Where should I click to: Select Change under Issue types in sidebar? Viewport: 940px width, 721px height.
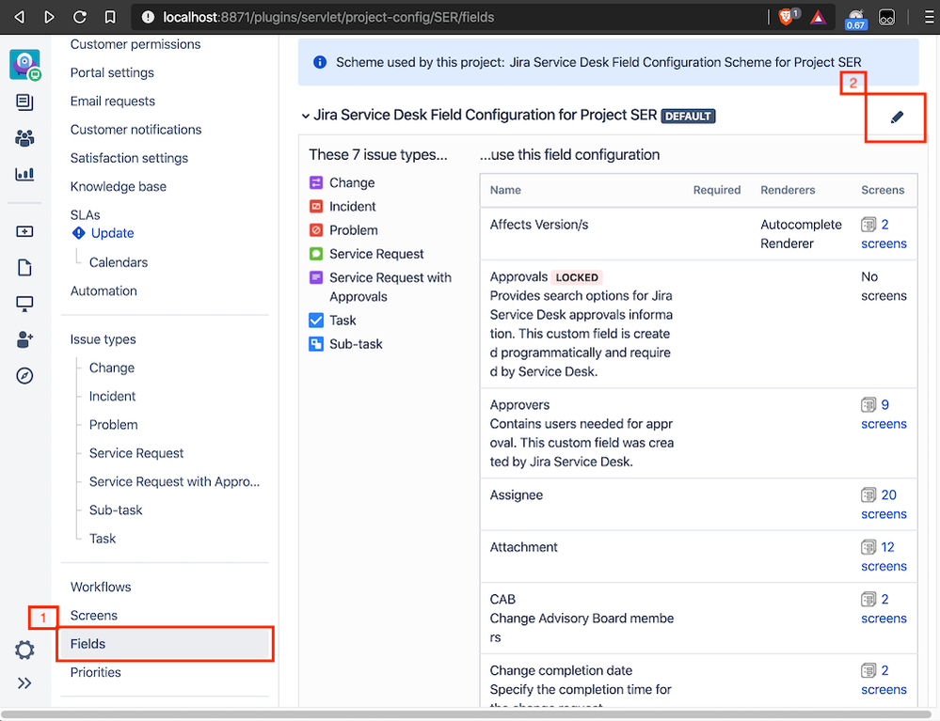(x=112, y=368)
